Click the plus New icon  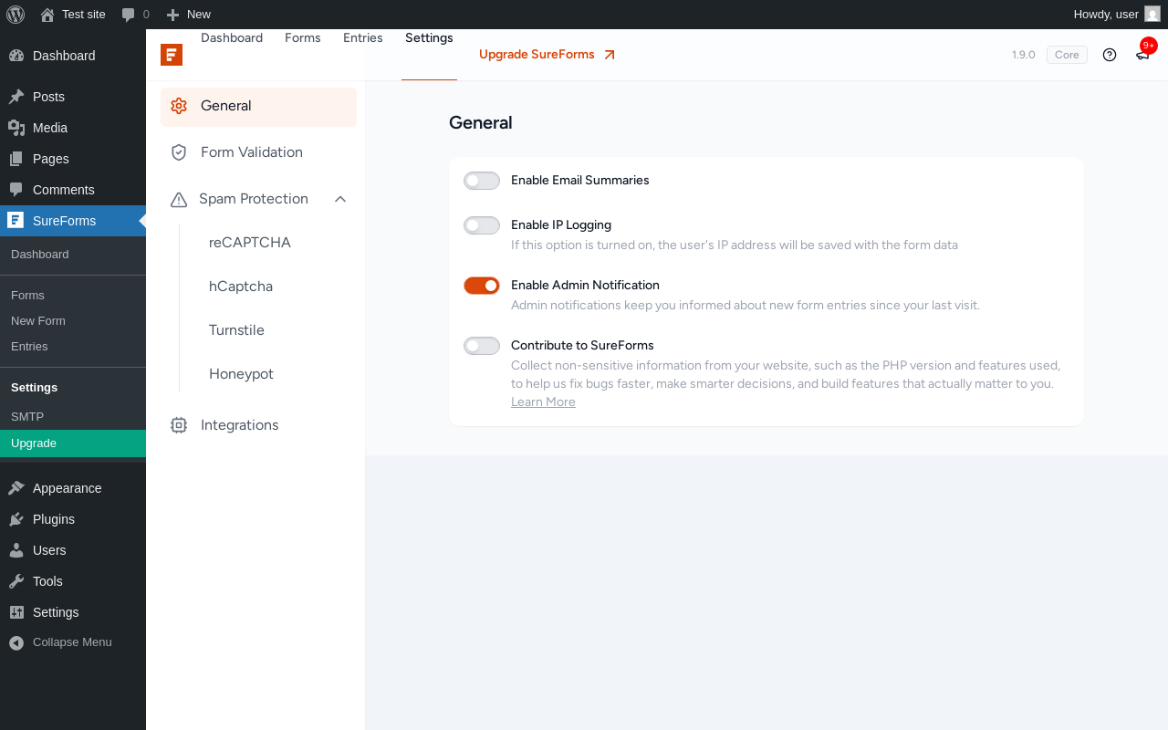(x=172, y=15)
